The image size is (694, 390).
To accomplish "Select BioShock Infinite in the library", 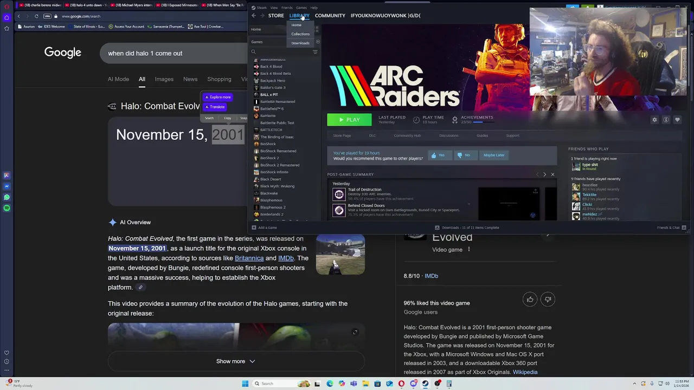I will coord(274,172).
